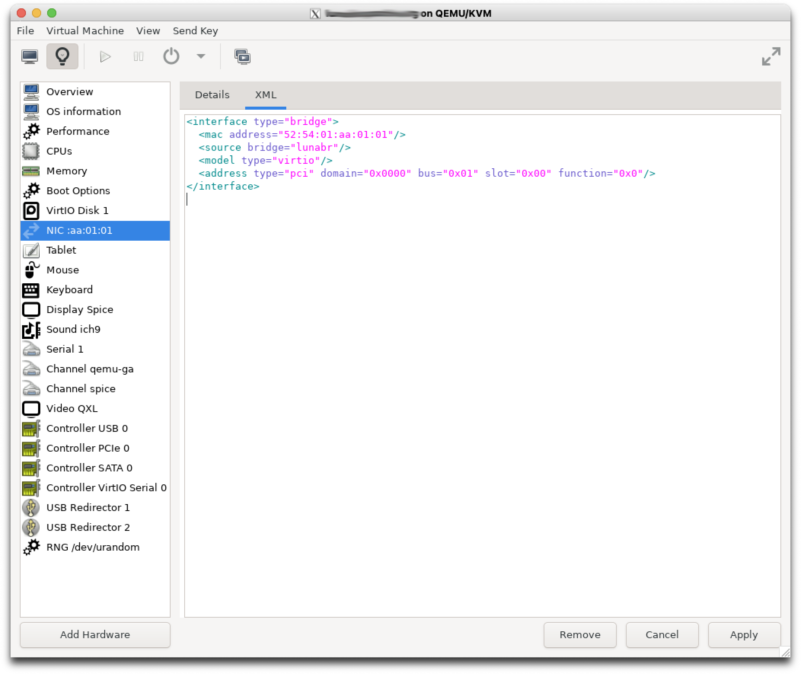
Task: Select Boot Options entry
Action: click(96, 191)
